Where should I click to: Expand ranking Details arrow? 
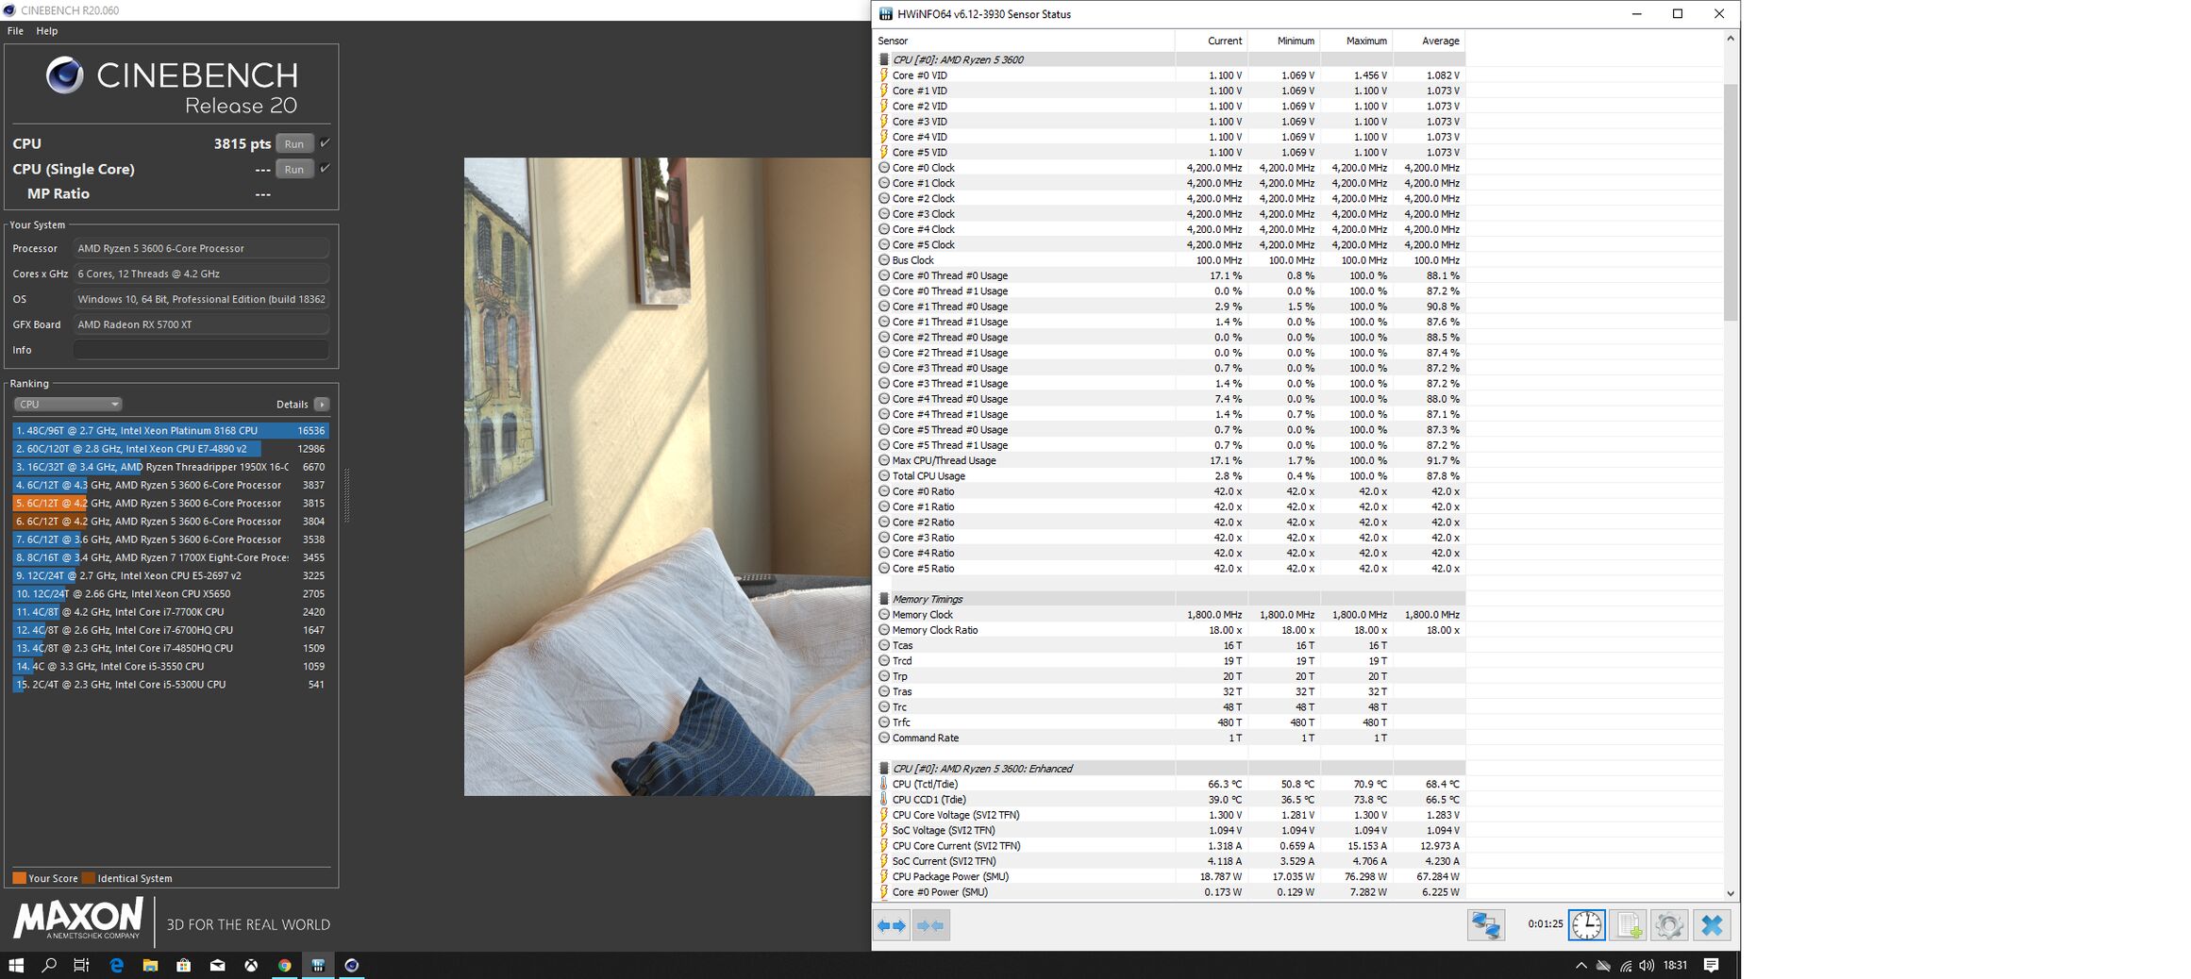click(x=322, y=404)
